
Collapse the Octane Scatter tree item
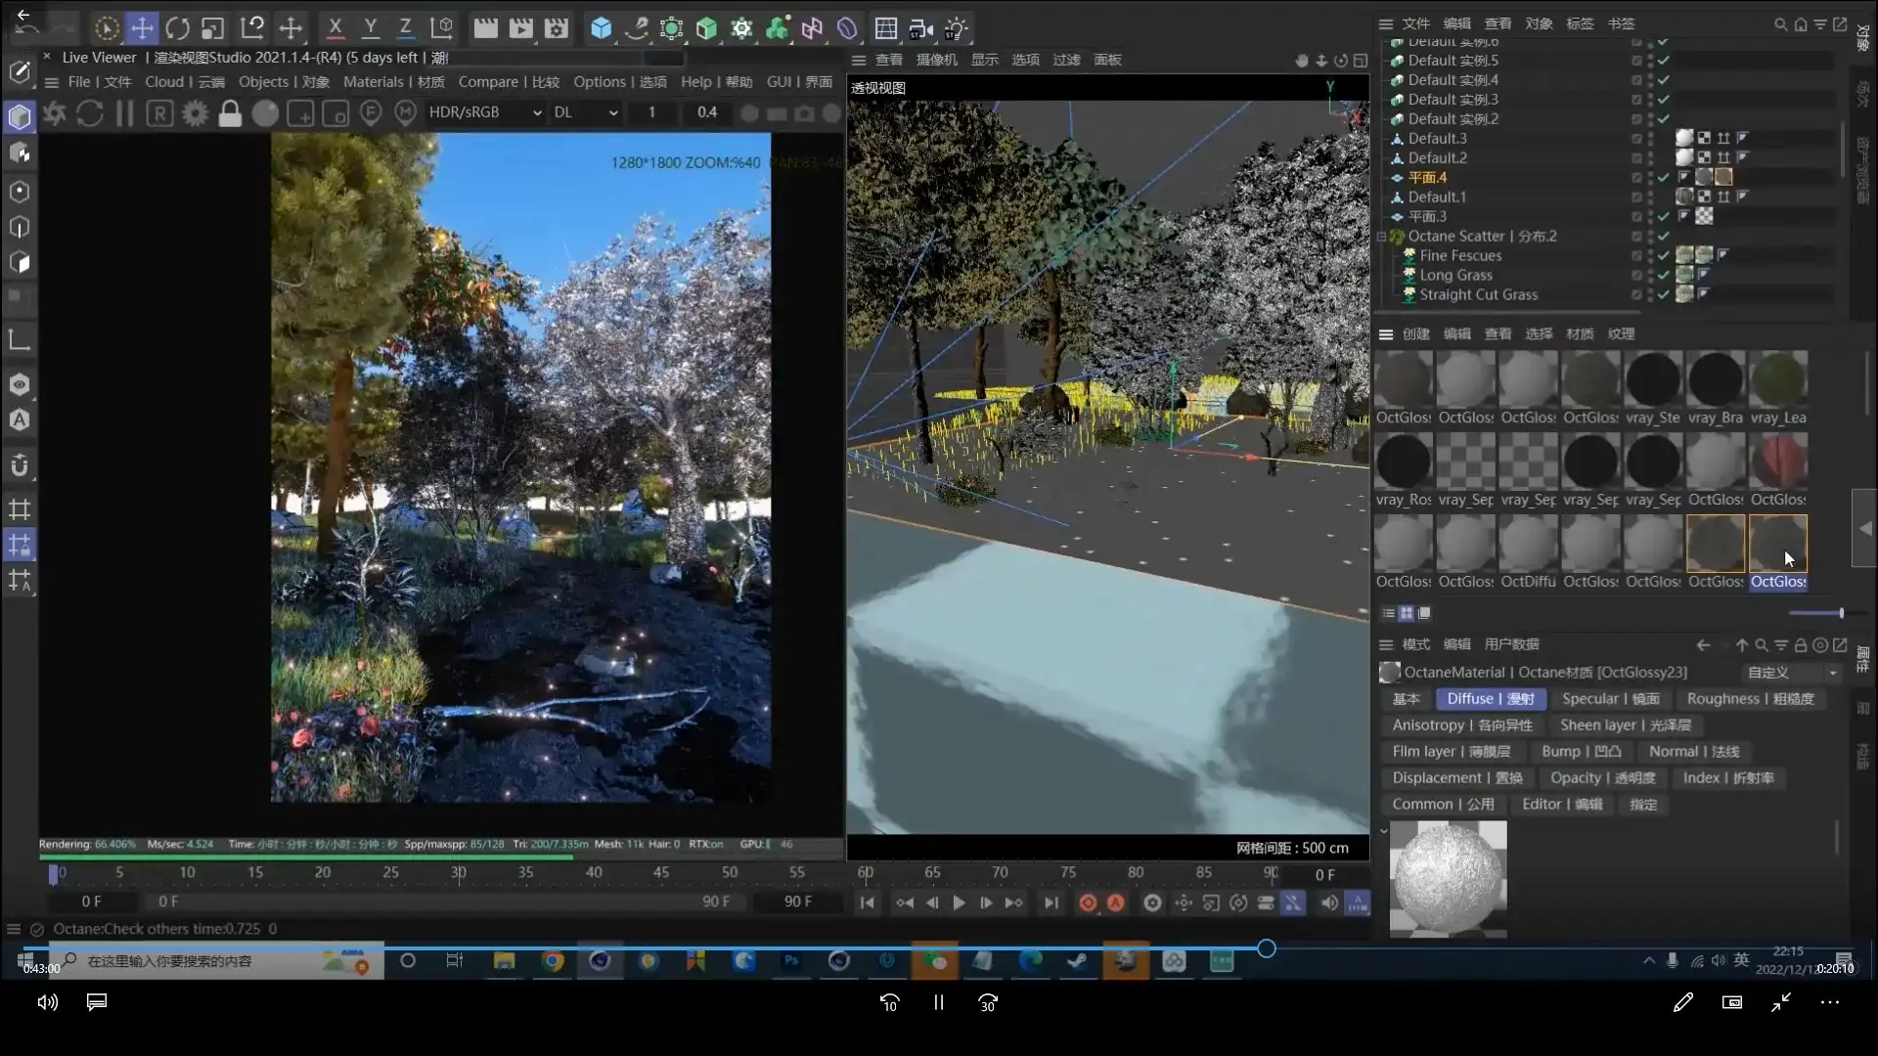1382,236
